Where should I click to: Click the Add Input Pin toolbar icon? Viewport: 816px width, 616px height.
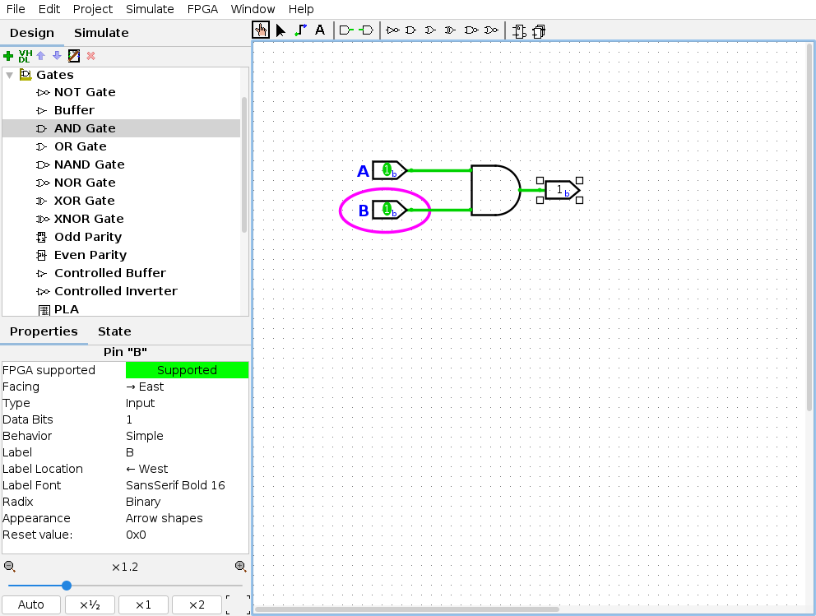coord(346,30)
